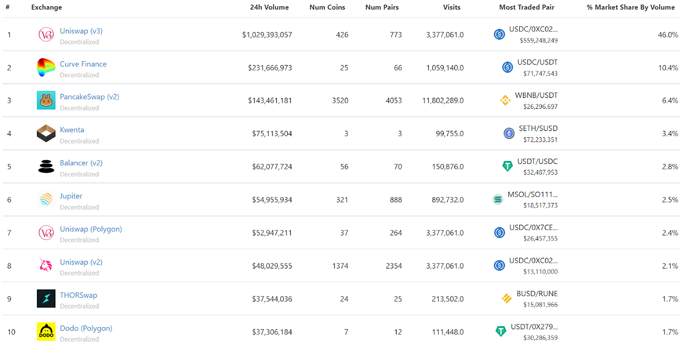
Task: Click the $1,029,393,057 volume value
Action: coord(267,35)
